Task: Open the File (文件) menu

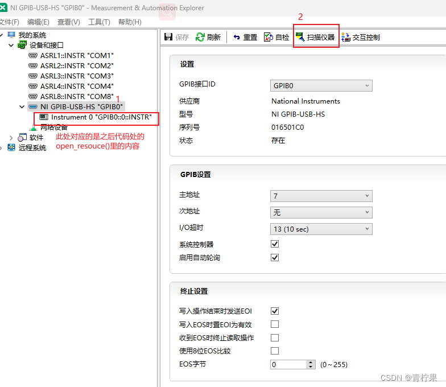Action: pos(9,22)
